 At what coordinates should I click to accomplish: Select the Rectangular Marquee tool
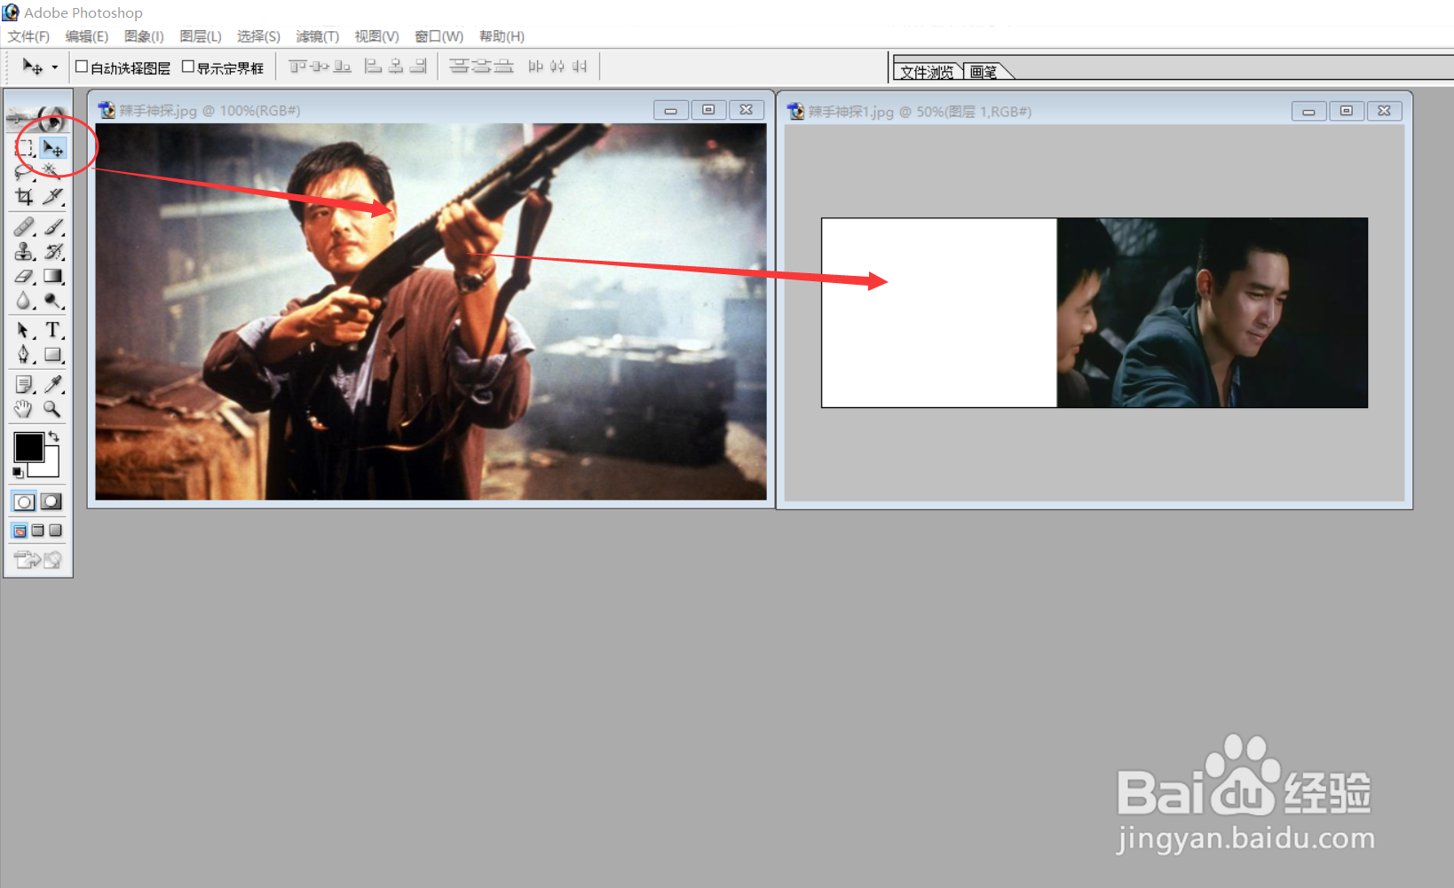(x=25, y=148)
